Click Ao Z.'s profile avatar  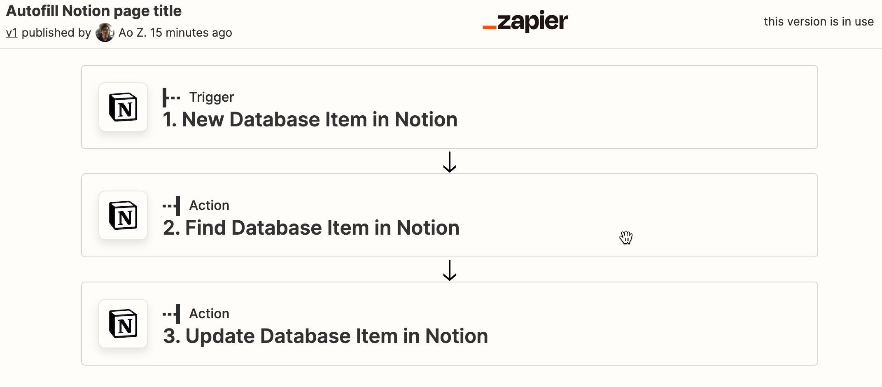coord(105,33)
